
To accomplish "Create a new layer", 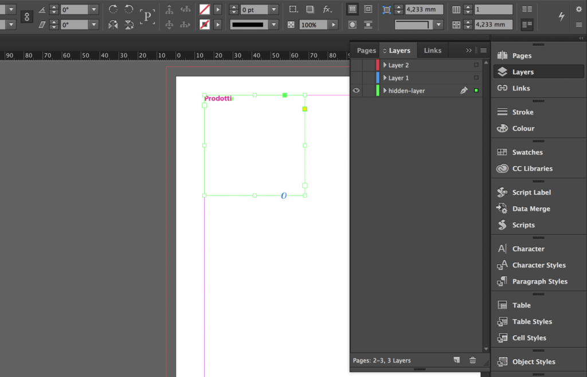I will point(456,360).
